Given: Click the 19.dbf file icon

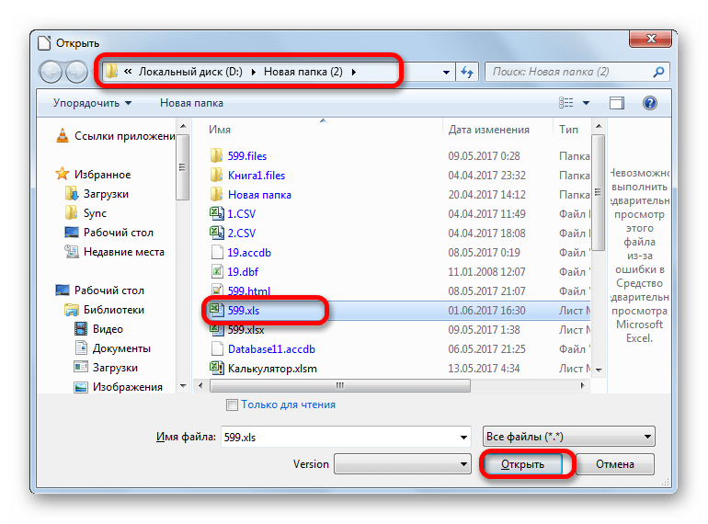Looking at the screenshot, I should click(x=217, y=272).
